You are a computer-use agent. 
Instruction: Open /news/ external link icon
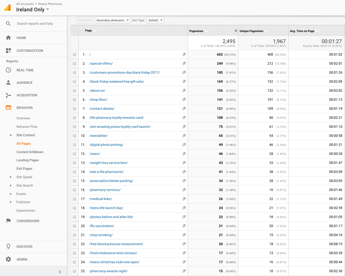(184, 154)
